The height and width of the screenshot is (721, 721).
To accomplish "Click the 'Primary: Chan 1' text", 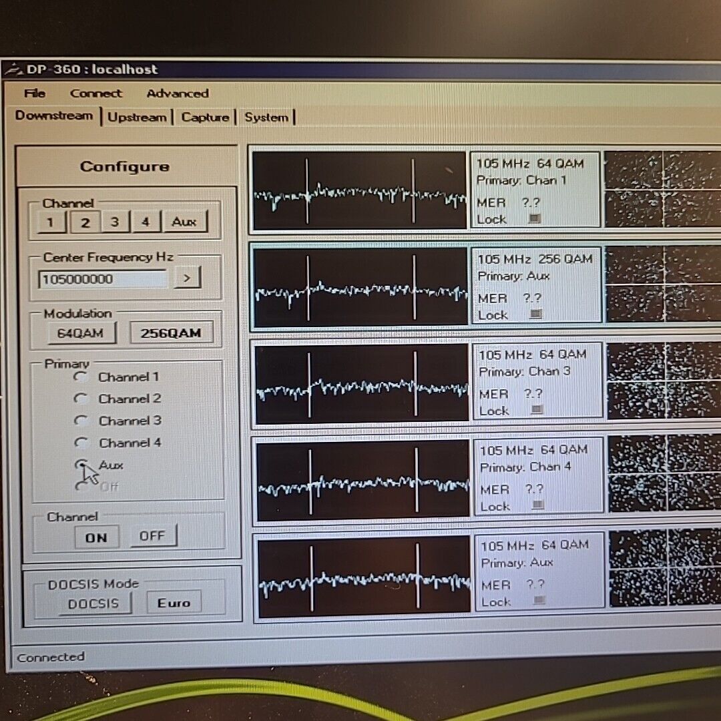I will tap(521, 180).
